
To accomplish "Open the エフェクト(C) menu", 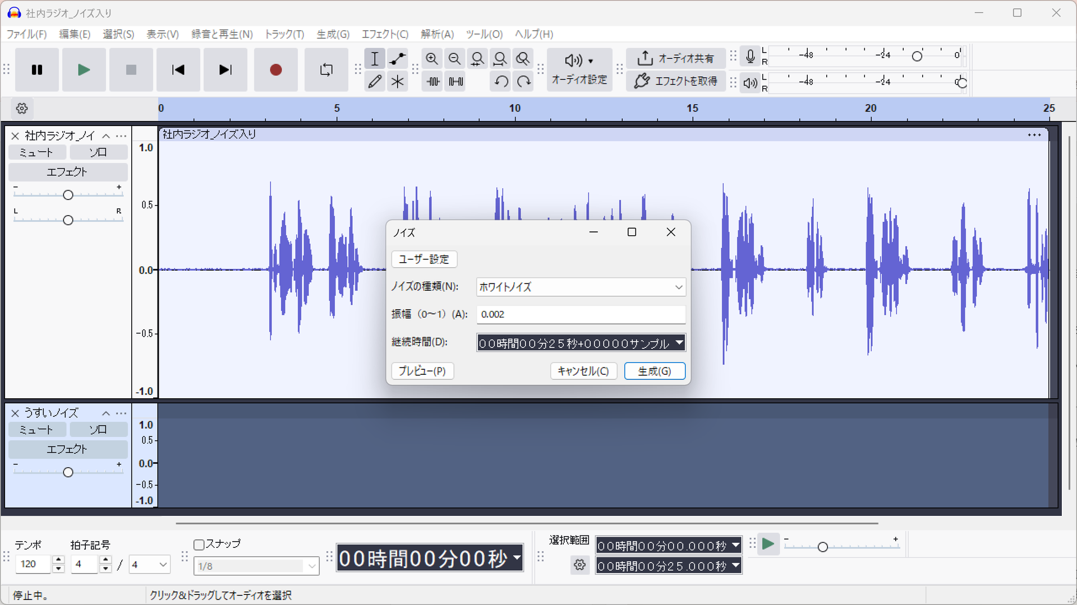I will pyautogui.click(x=385, y=34).
